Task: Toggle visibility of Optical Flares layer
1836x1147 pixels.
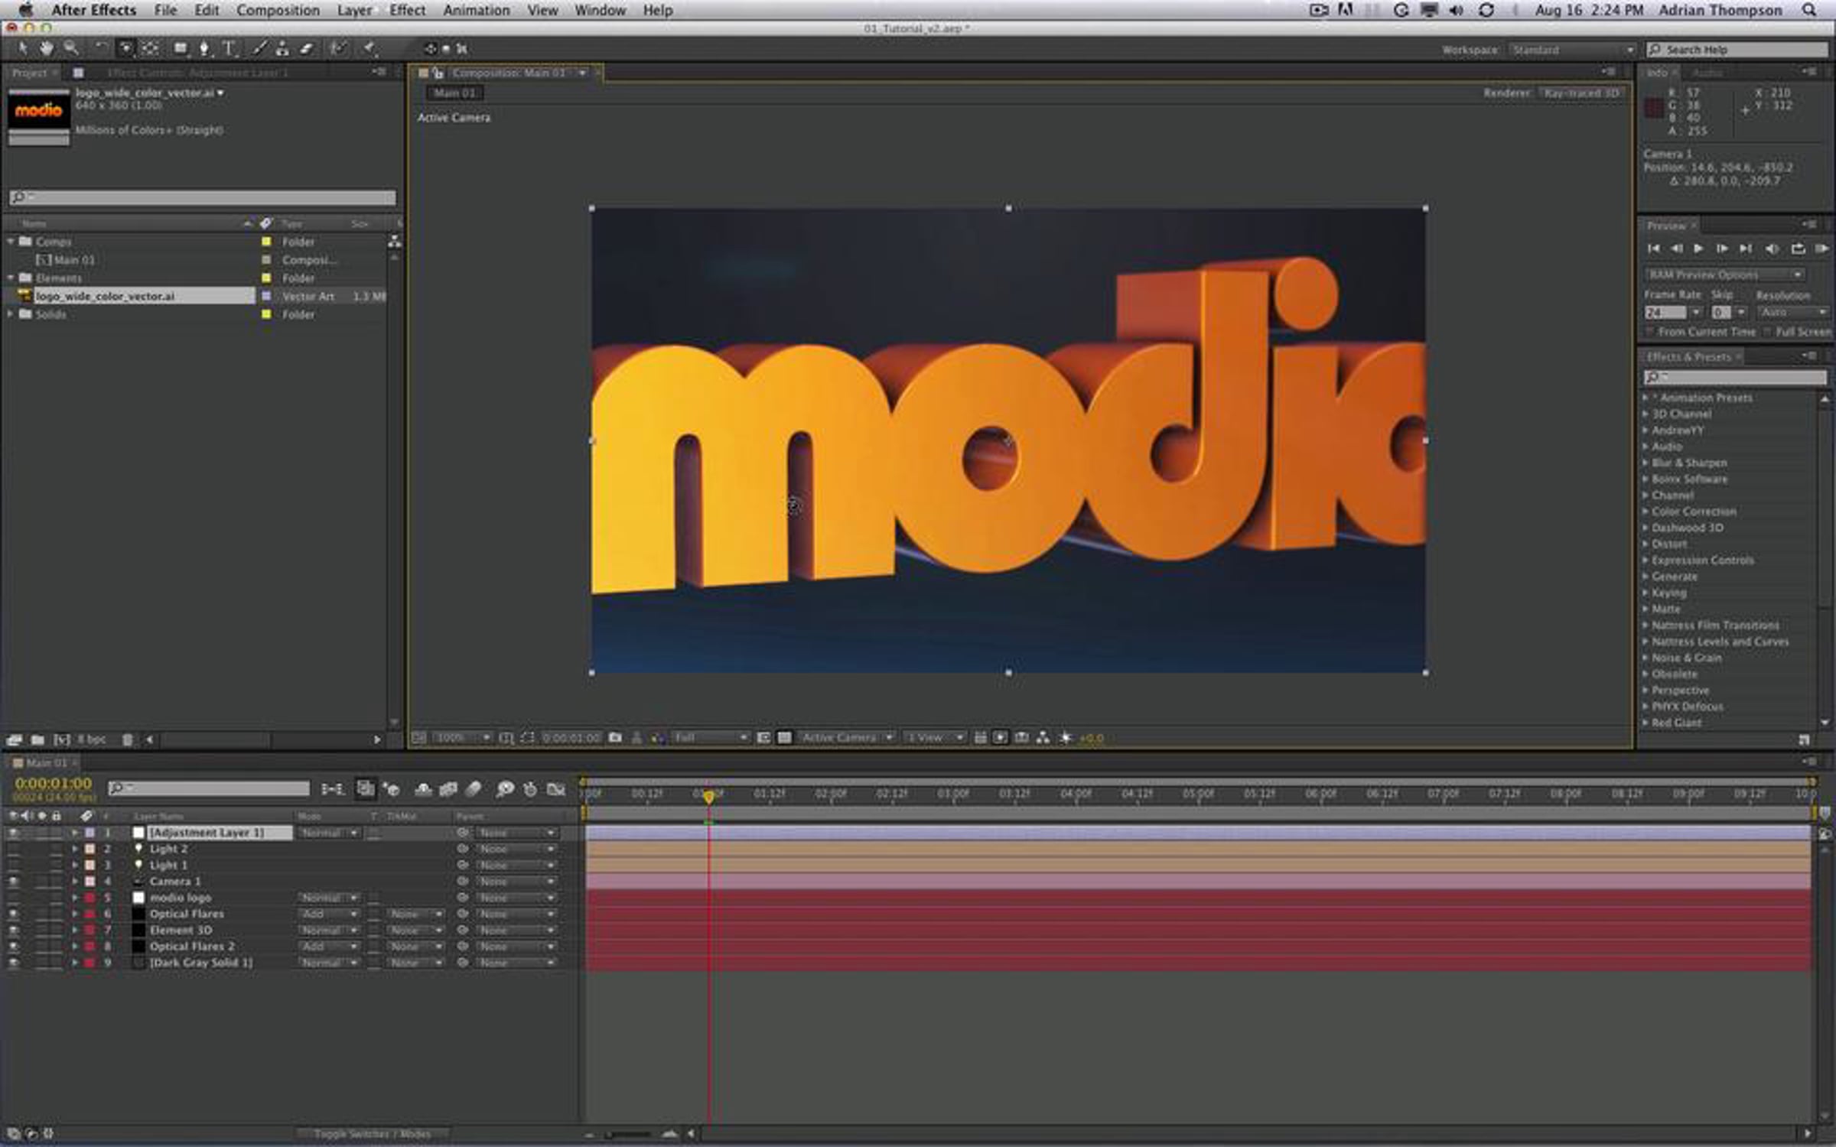Action: pos(13,914)
